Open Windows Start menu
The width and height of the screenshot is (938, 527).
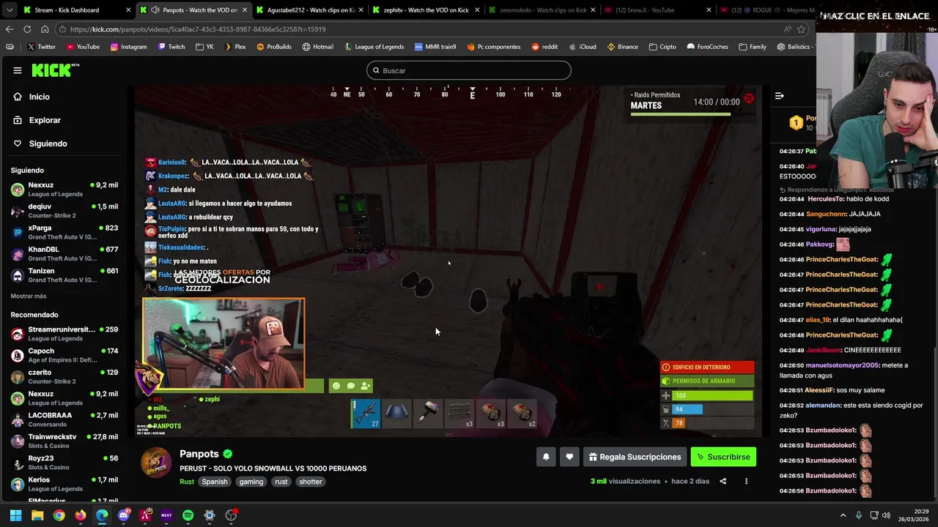[15, 515]
